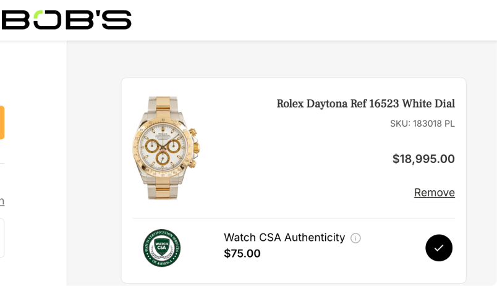This screenshot has width=497, height=286.
Task: Click the watch bracelet in product photo
Action: (163, 185)
